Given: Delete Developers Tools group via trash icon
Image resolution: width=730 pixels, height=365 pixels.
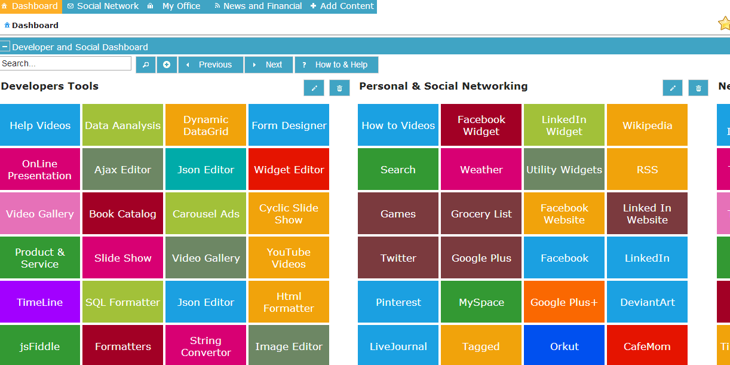Looking at the screenshot, I should coord(339,88).
